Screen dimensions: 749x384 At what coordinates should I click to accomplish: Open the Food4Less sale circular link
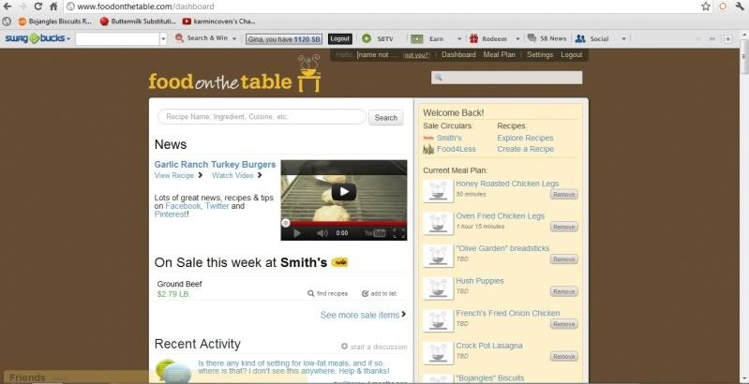pyautogui.click(x=457, y=149)
